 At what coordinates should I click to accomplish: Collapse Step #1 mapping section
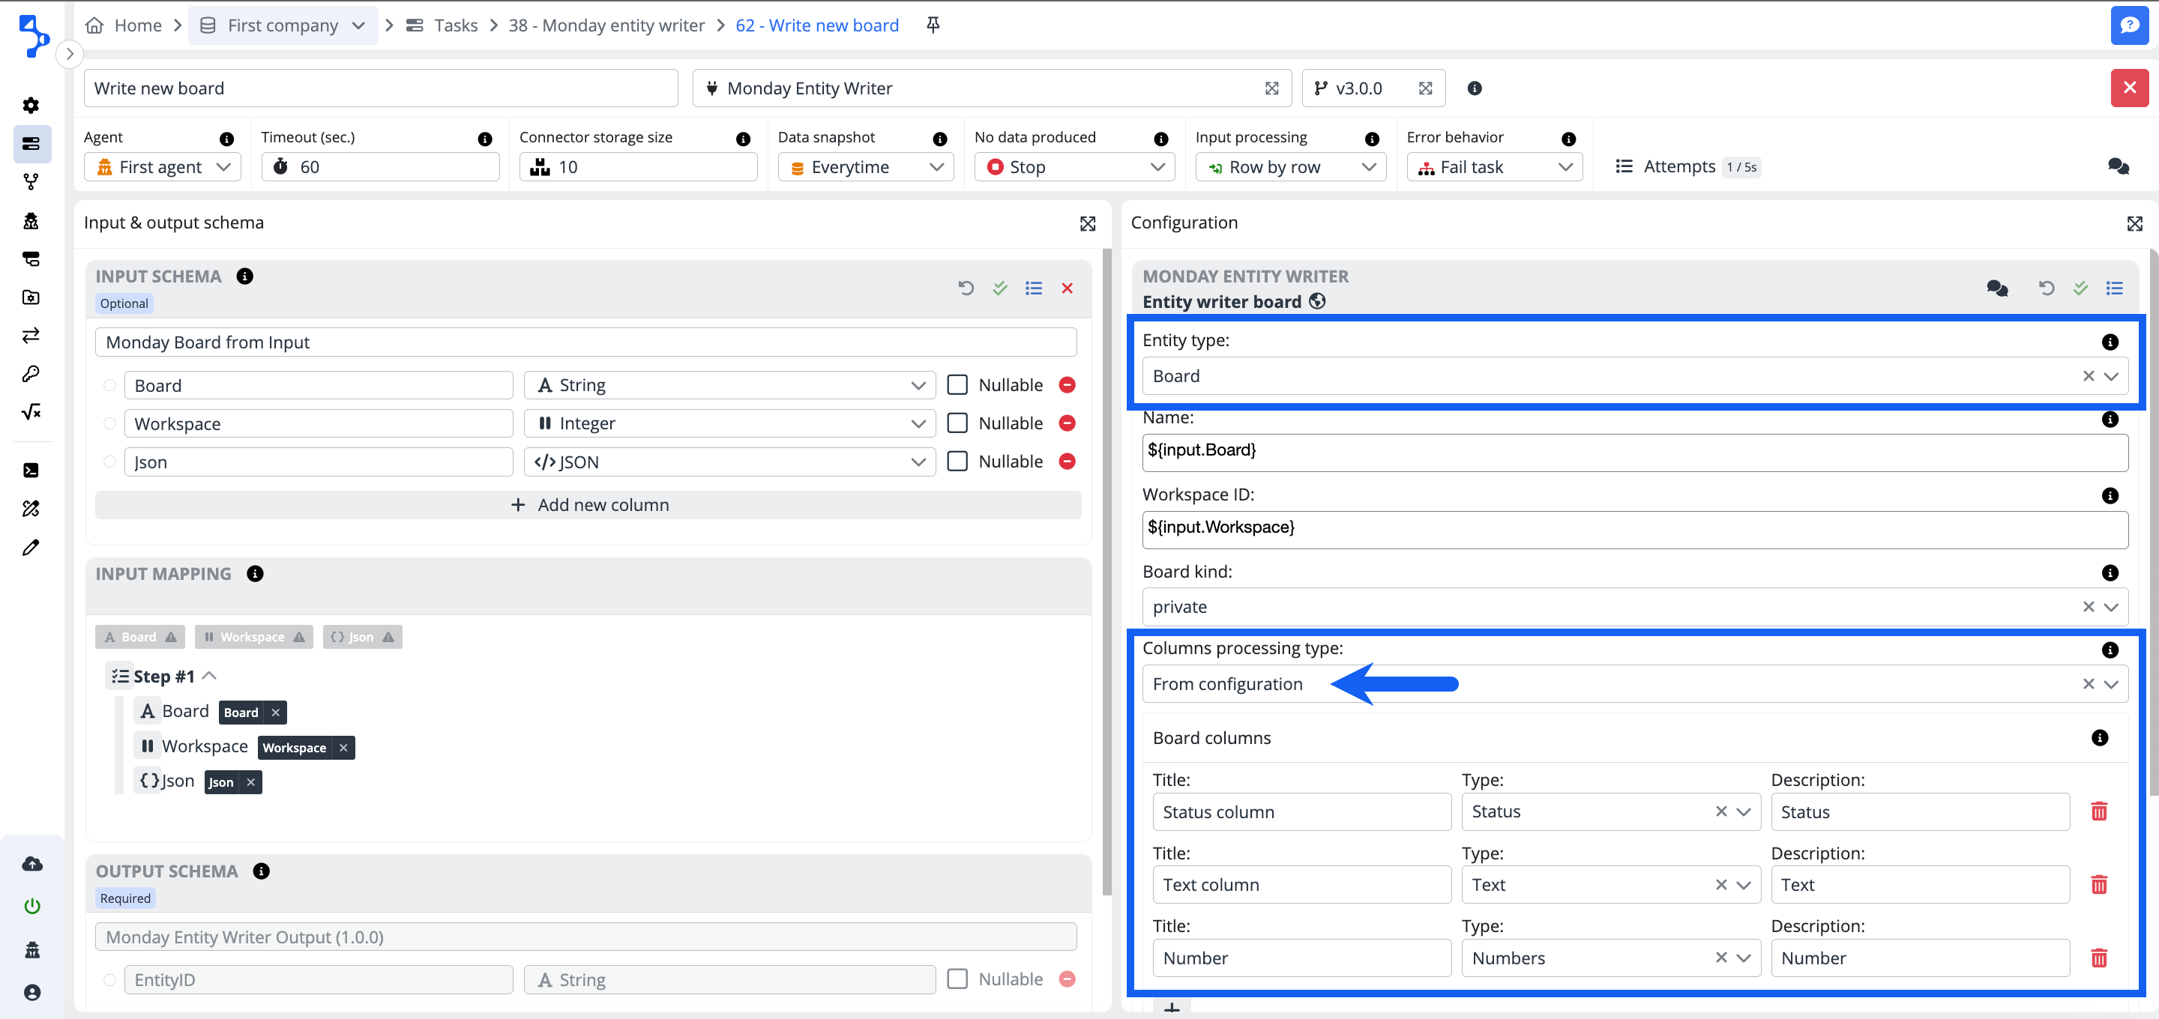pyautogui.click(x=210, y=677)
